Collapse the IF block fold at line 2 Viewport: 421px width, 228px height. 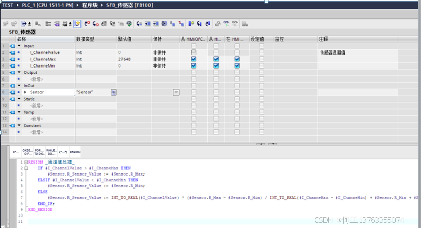coord(26,168)
